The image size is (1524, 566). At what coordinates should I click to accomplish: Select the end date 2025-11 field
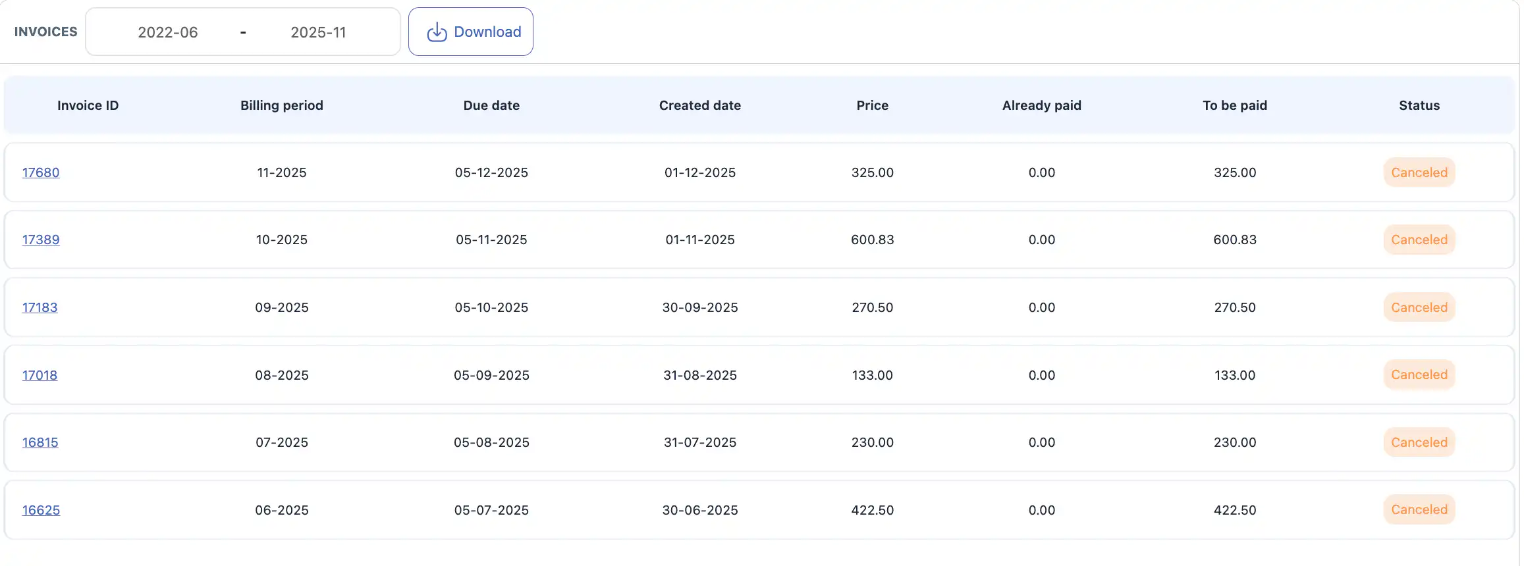[318, 32]
